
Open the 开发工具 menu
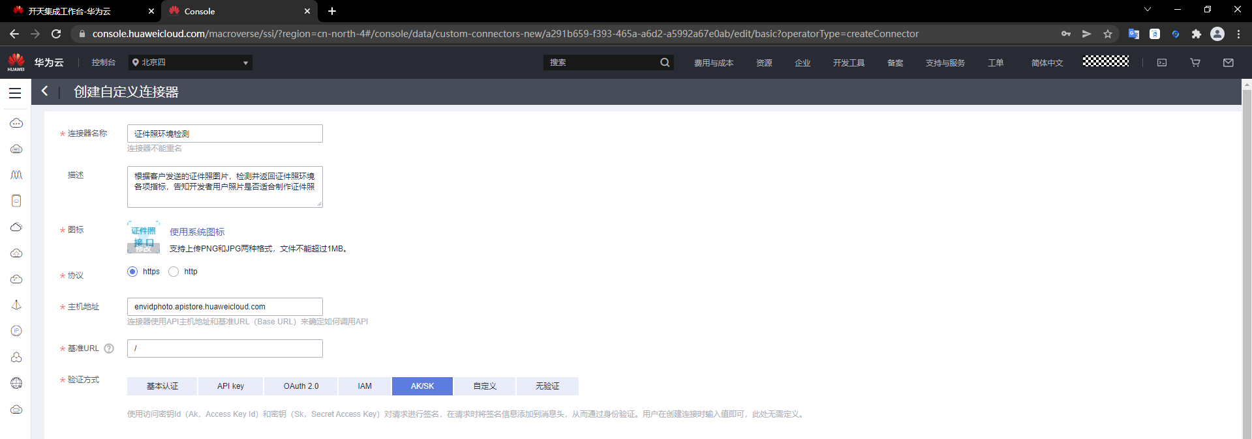tap(849, 63)
